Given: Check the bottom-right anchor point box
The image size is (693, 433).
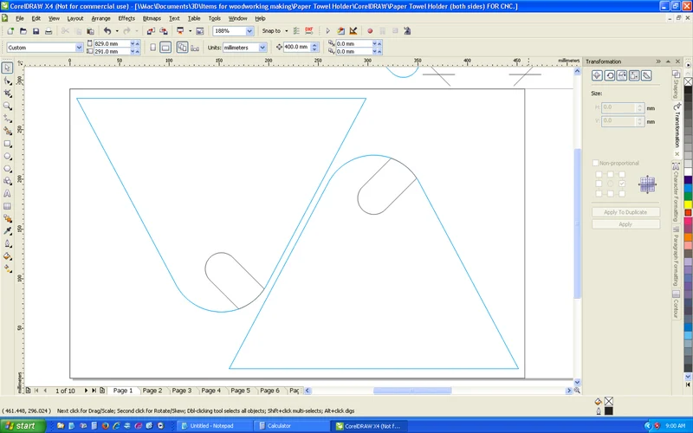Looking at the screenshot, I should tap(622, 193).
